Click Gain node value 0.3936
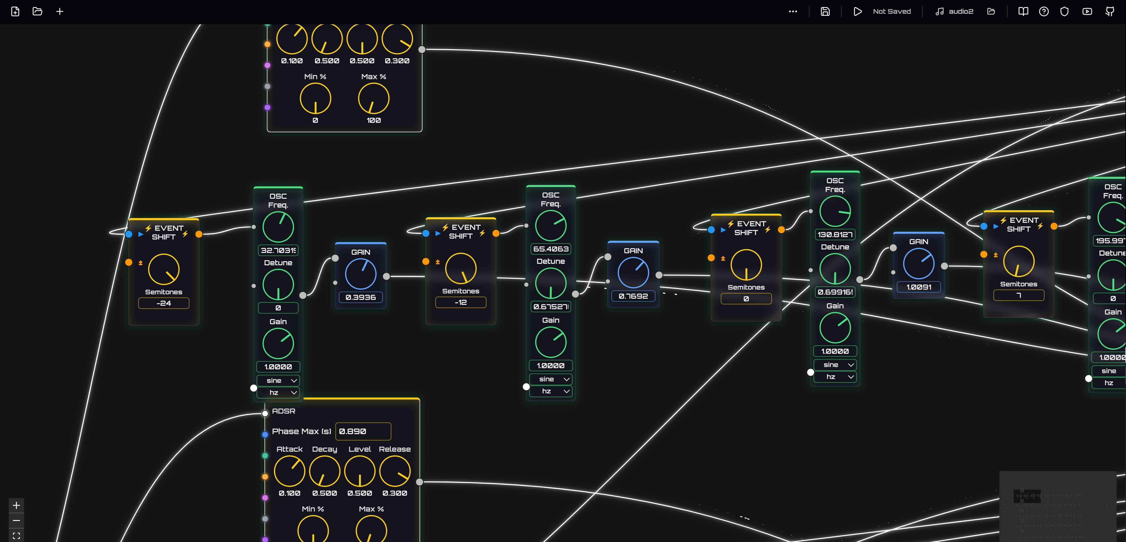The image size is (1126, 542). pyautogui.click(x=360, y=297)
